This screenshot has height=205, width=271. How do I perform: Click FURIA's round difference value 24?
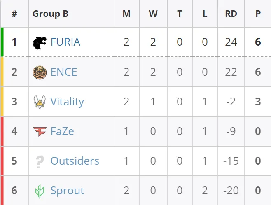coord(231,42)
